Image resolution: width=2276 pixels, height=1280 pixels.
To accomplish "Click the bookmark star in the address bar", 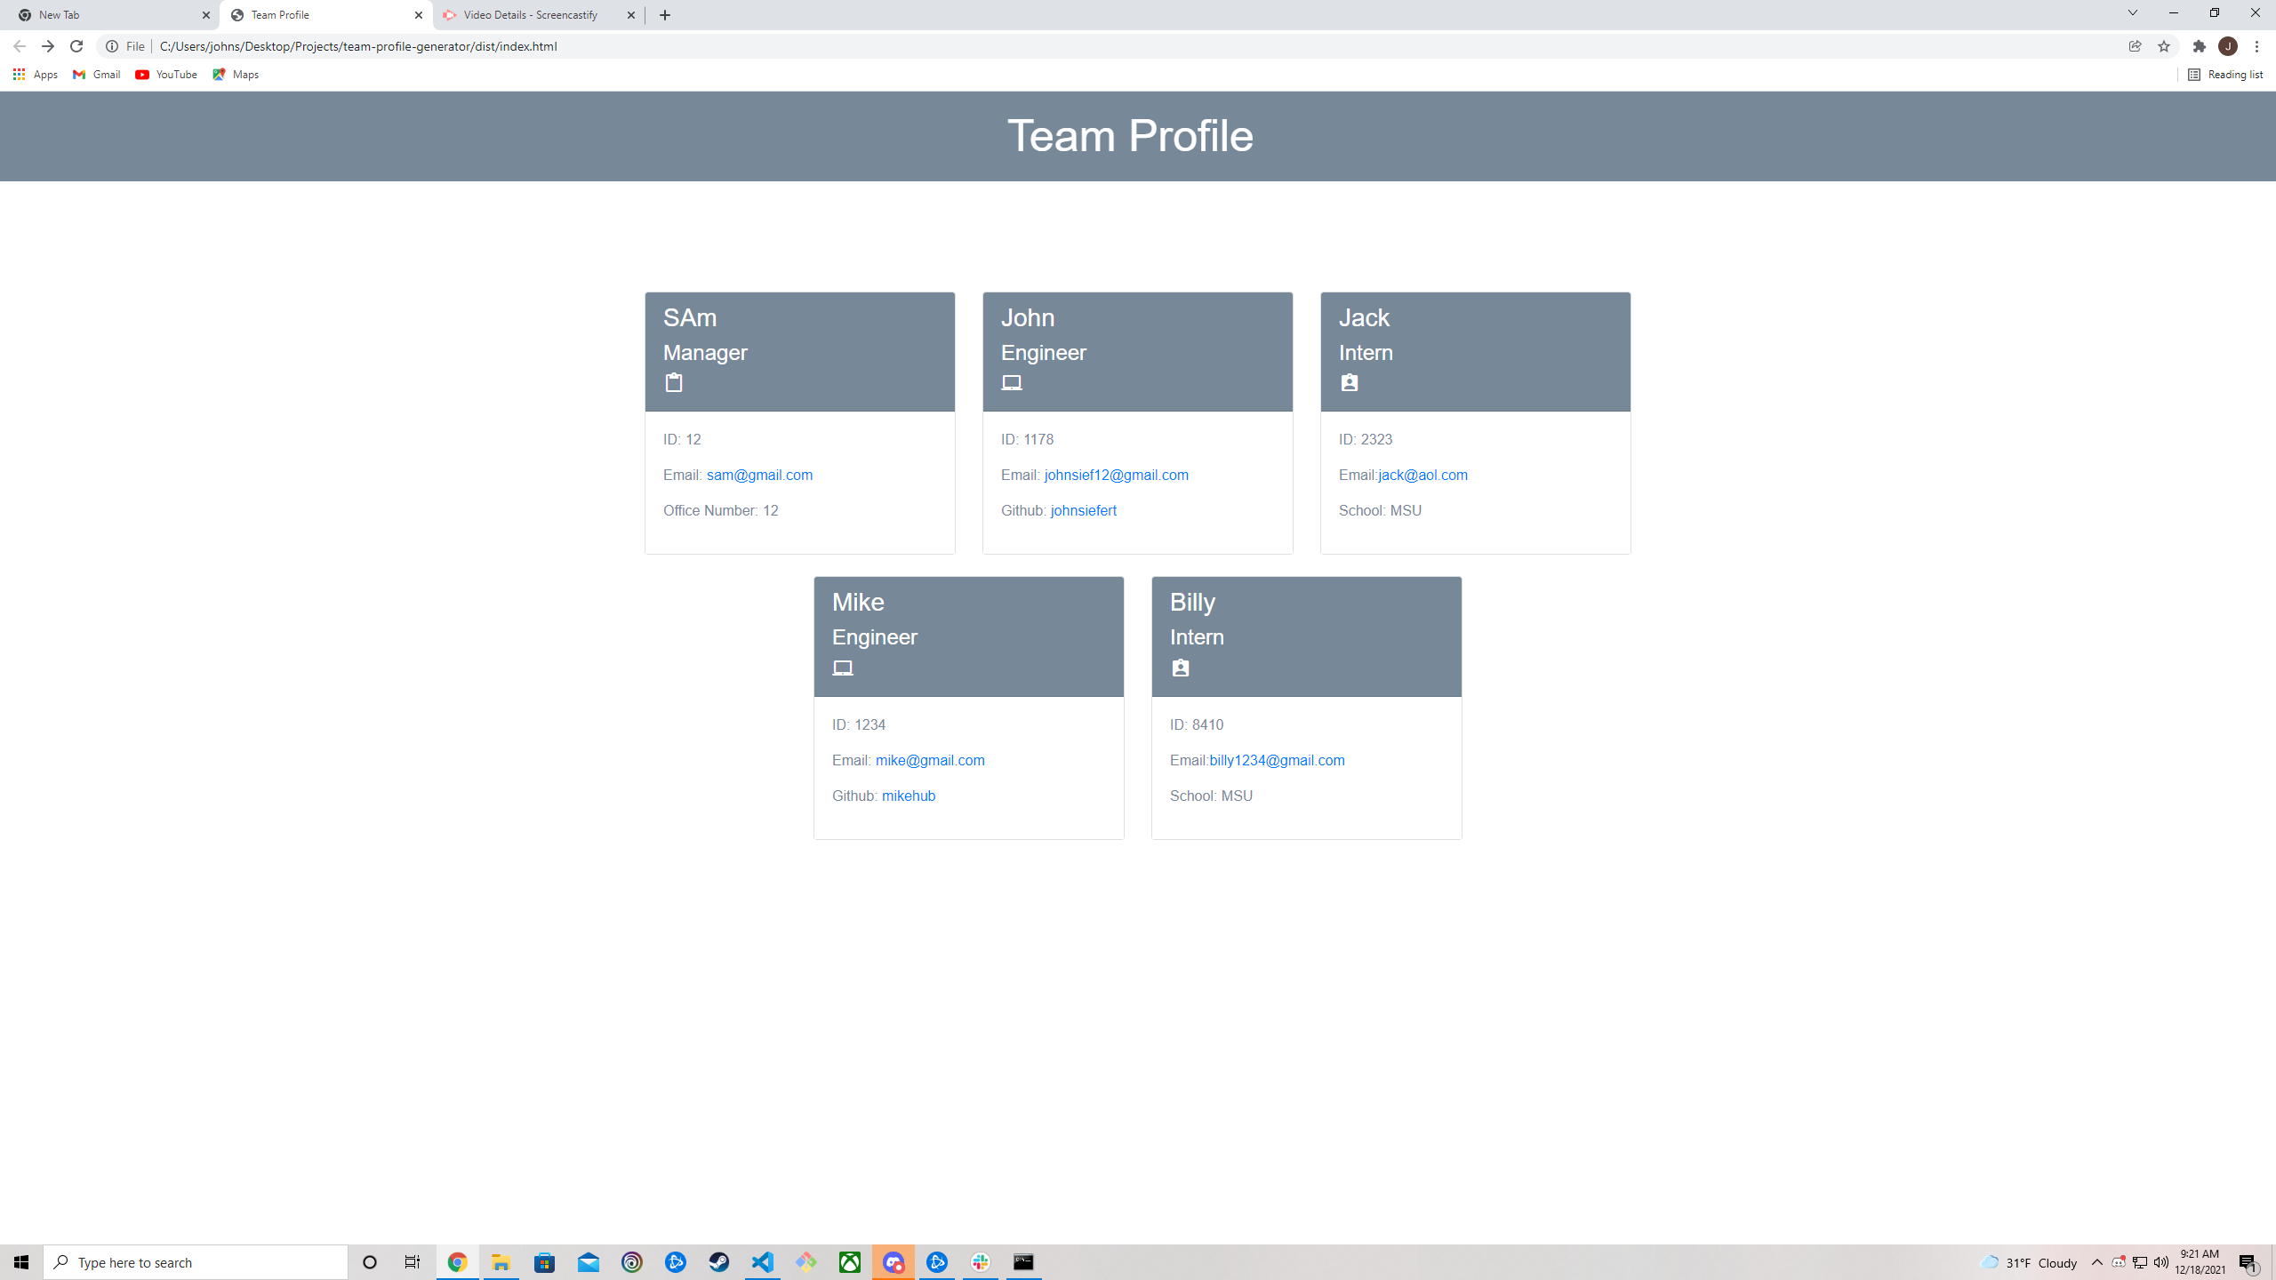I will pyautogui.click(x=2163, y=45).
